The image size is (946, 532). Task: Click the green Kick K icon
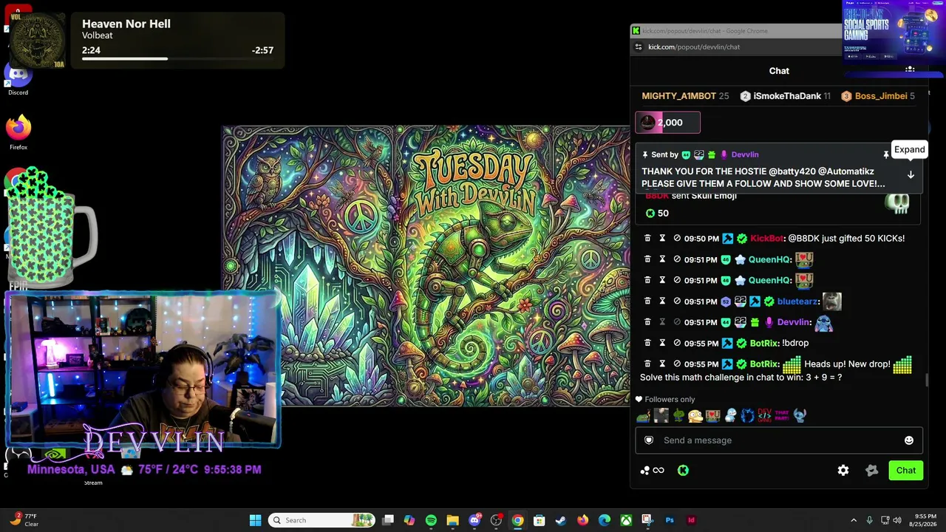click(683, 471)
